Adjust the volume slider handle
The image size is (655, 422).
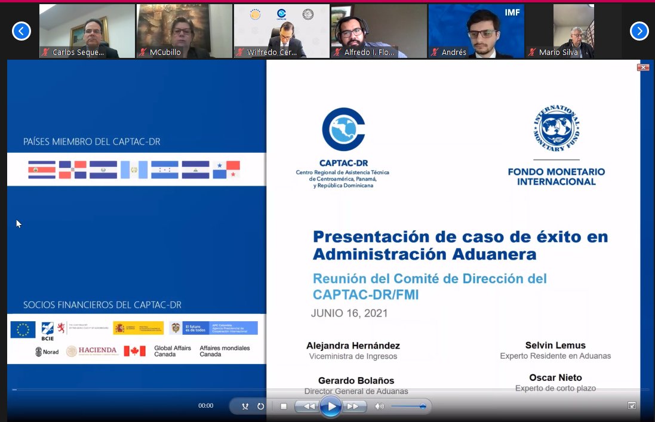pos(423,406)
